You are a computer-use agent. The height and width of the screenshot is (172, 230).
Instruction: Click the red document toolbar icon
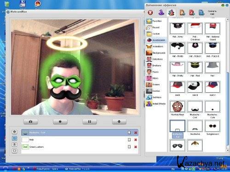(x=192, y=12)
